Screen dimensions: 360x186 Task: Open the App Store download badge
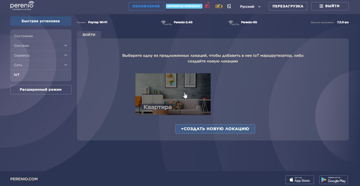(299, 179)
